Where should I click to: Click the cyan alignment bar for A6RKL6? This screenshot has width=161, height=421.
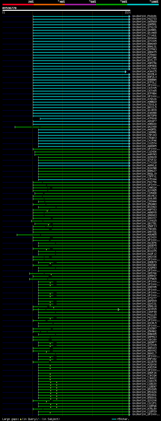84,166
